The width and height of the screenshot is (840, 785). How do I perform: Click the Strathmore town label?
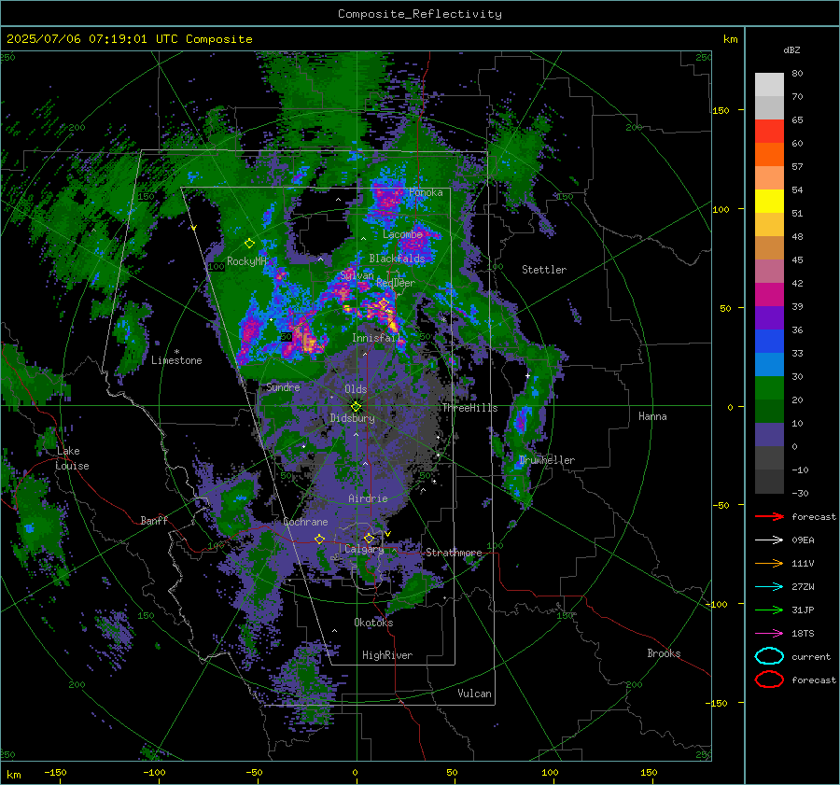click(x=454, y=553)
